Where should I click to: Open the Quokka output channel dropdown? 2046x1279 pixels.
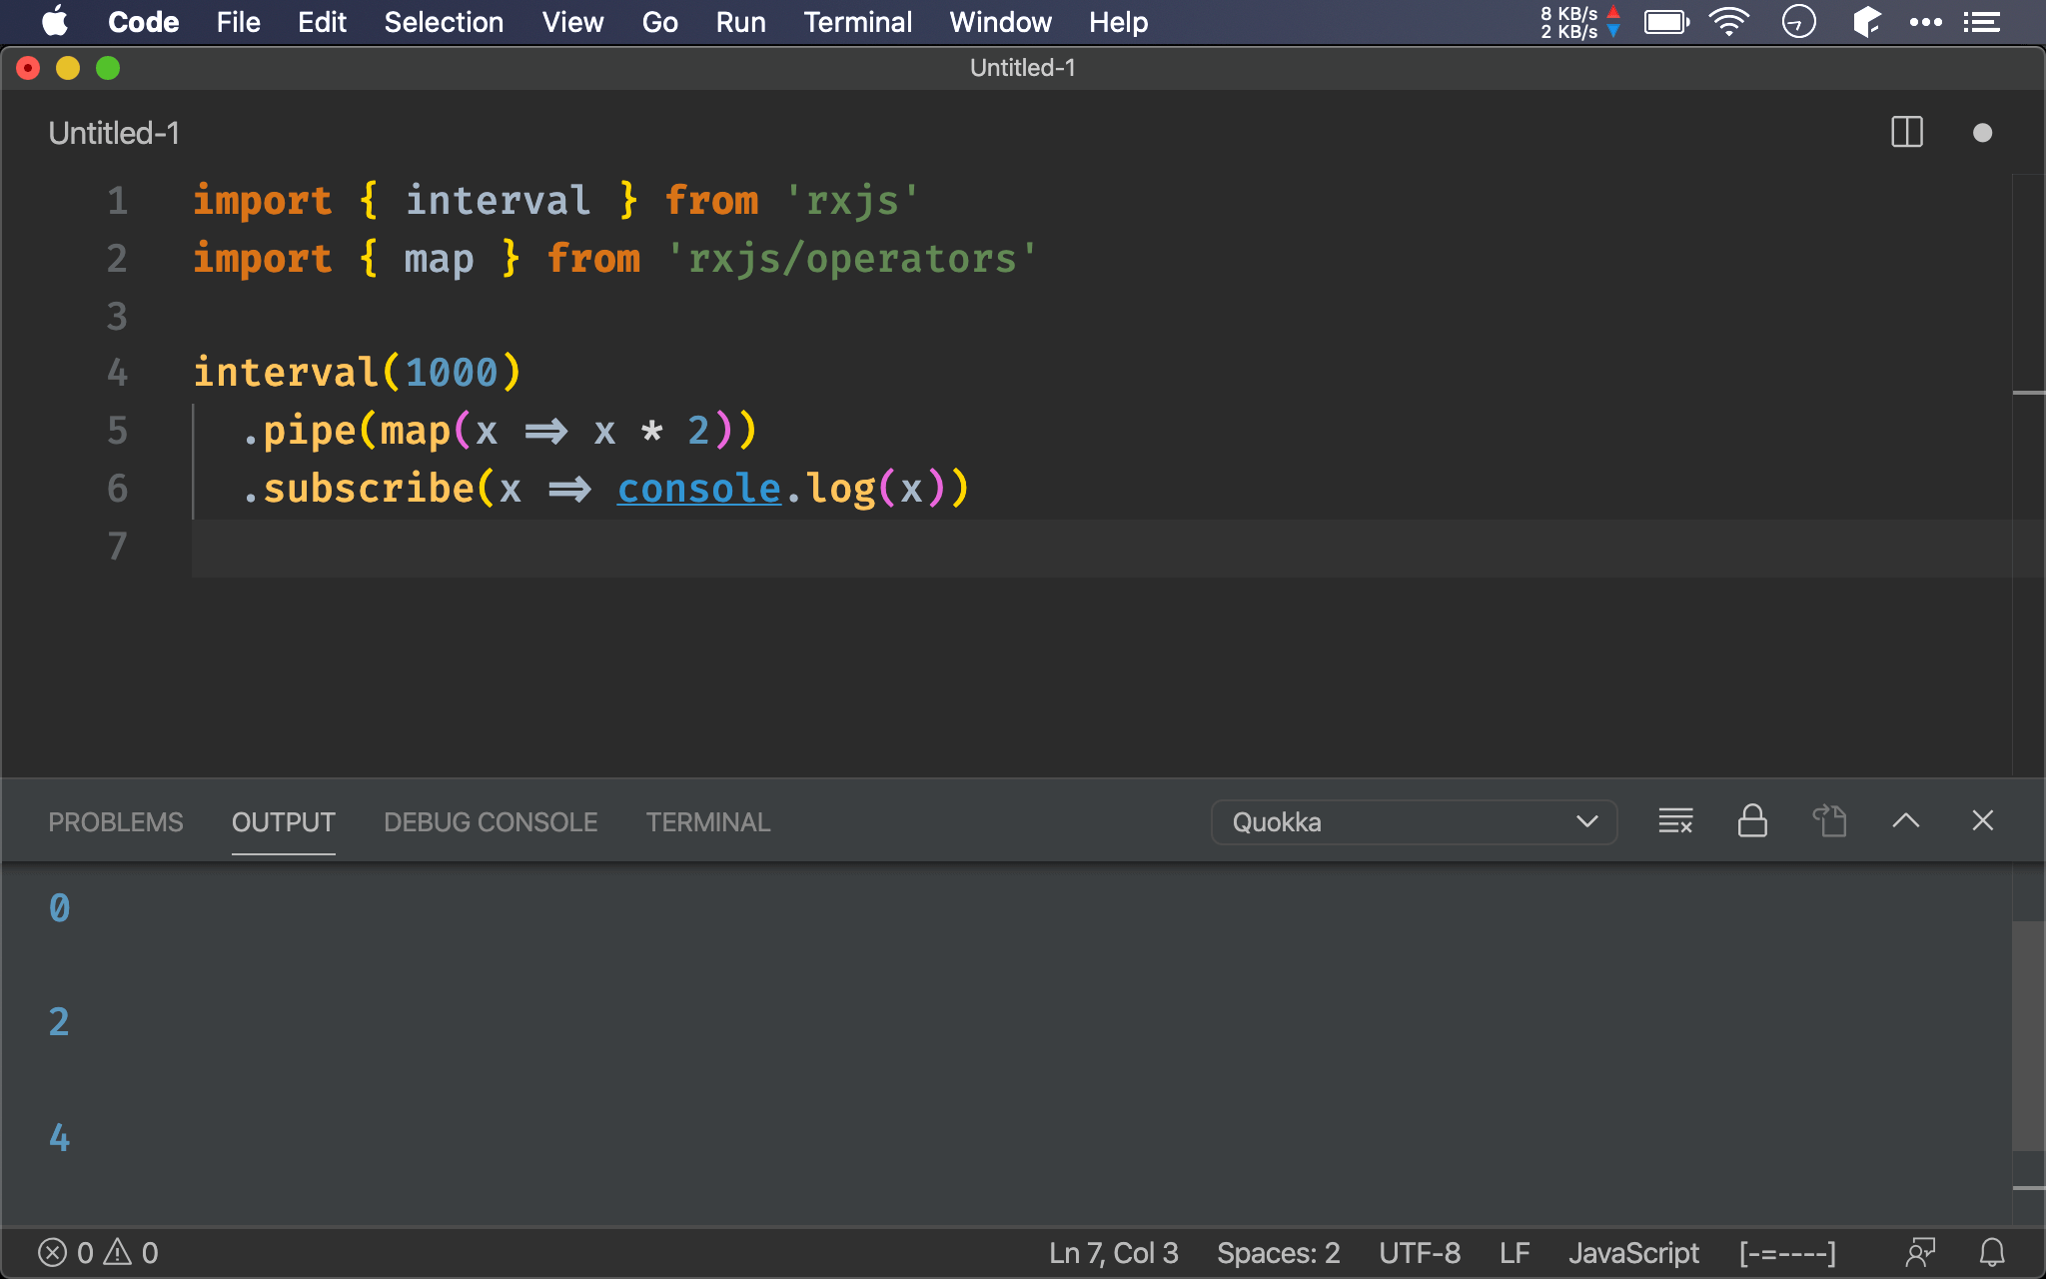click(1414, 822)
